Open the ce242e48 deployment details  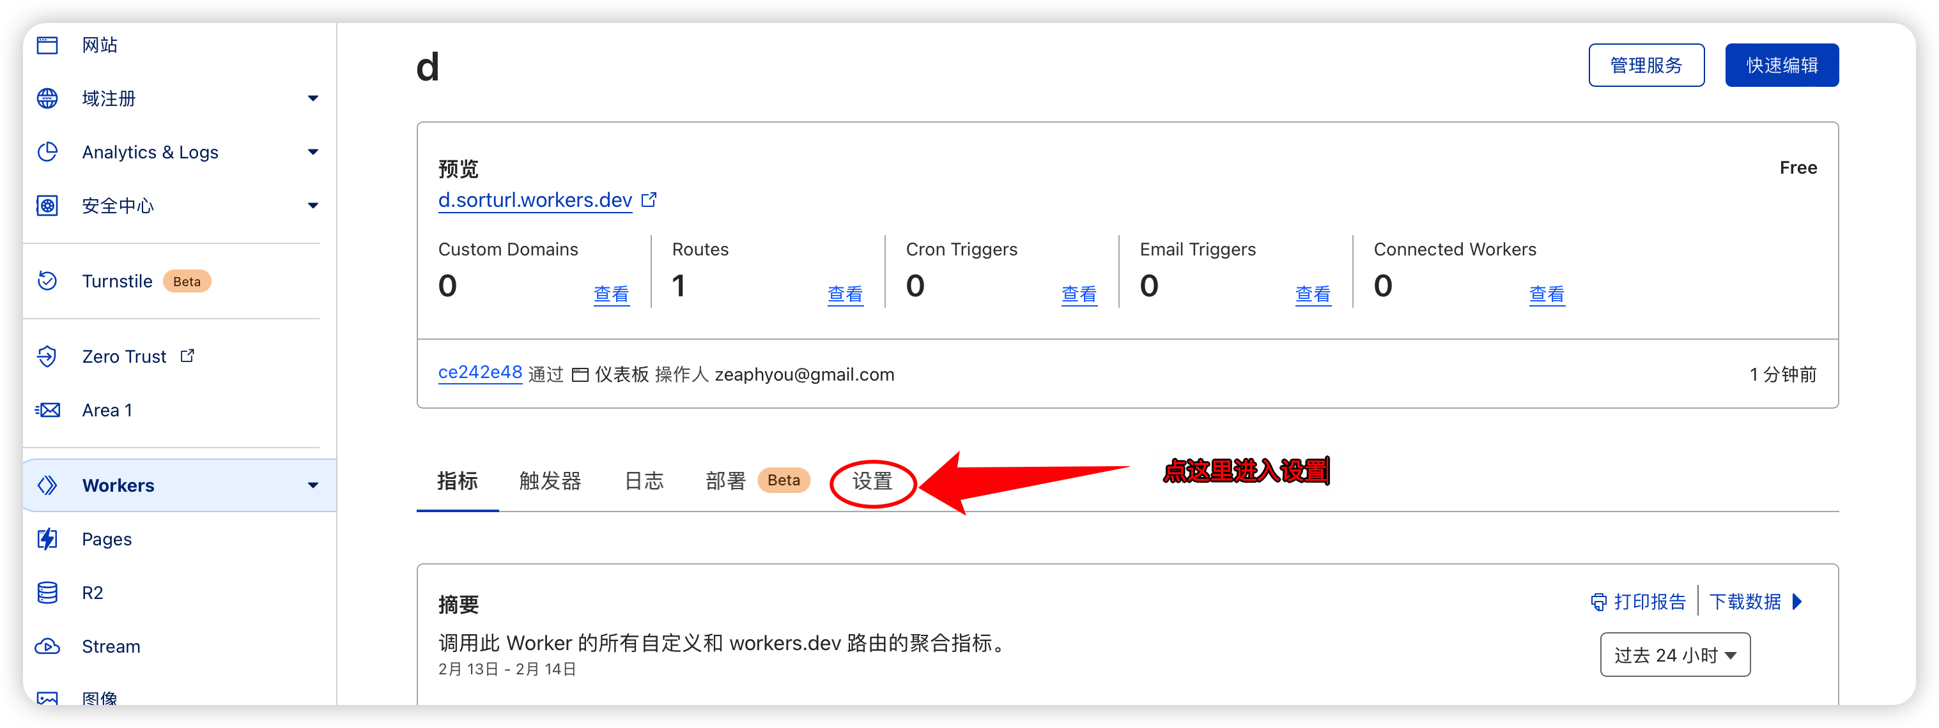click(479, 372)
